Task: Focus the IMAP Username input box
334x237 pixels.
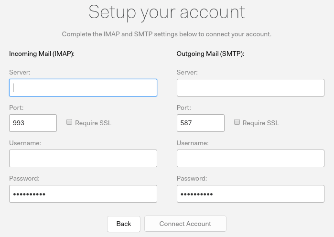Action: pyautogui.click(x=83, y=158)
